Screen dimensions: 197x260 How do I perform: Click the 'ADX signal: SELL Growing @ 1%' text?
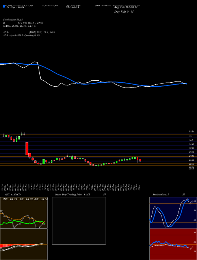point(22,35)
